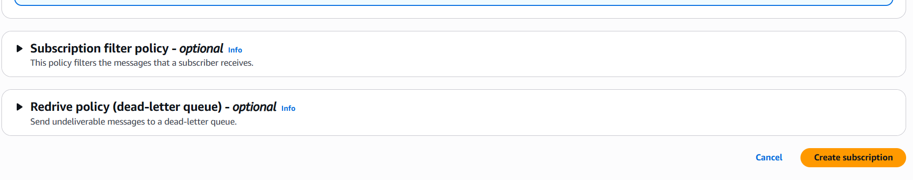Image resolution: width=913 pixels, height=180 pixels.
Task: Click the filter policy description text
Action: click(142, 63)
